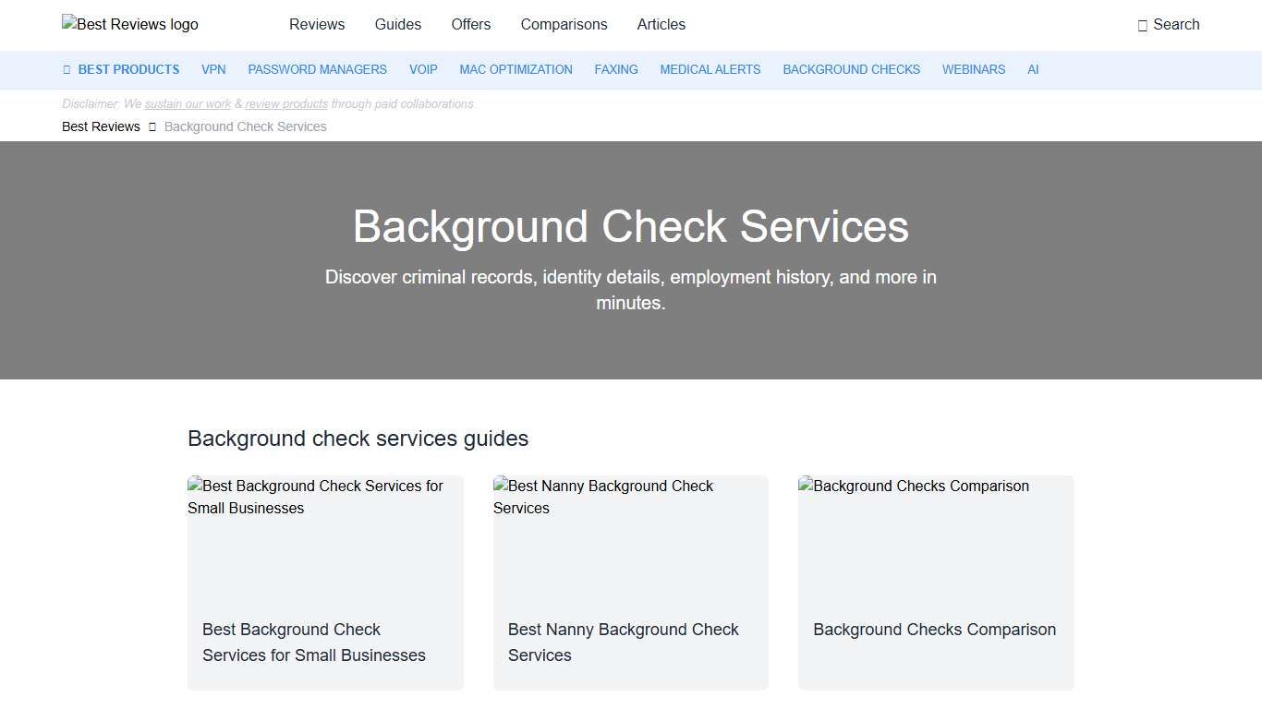Screen dimensions: 1262x709
Task: Open Best Nanny Background Check Services guide
Action: click(x=630, y=583)
